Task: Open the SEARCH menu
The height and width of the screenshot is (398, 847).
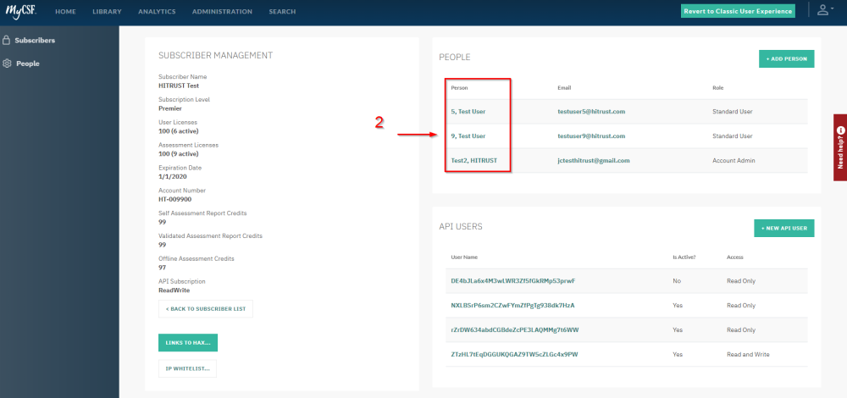Action: coord(283,11)
